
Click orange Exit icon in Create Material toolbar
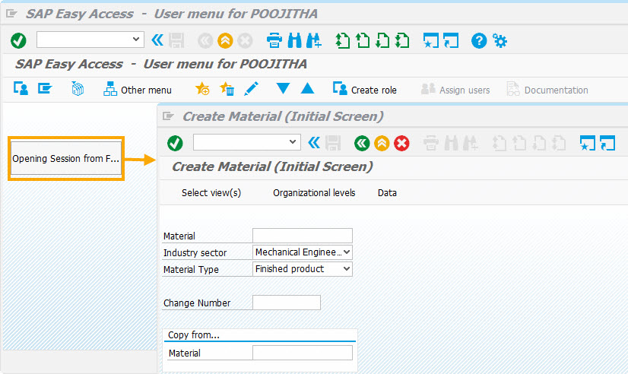pos(382,143)
